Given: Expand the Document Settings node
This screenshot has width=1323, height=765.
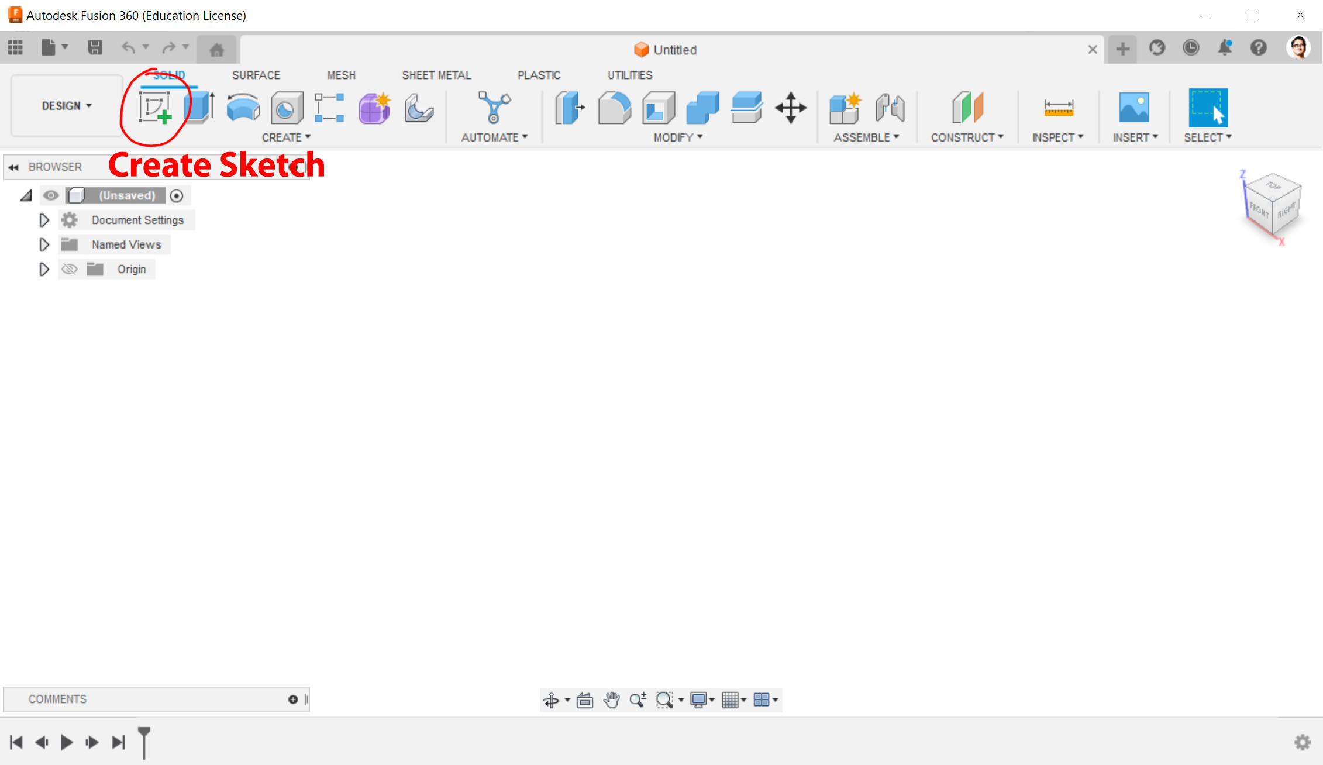Looking at the screenshot, I should pyautogui.click(x=44, y=220).
